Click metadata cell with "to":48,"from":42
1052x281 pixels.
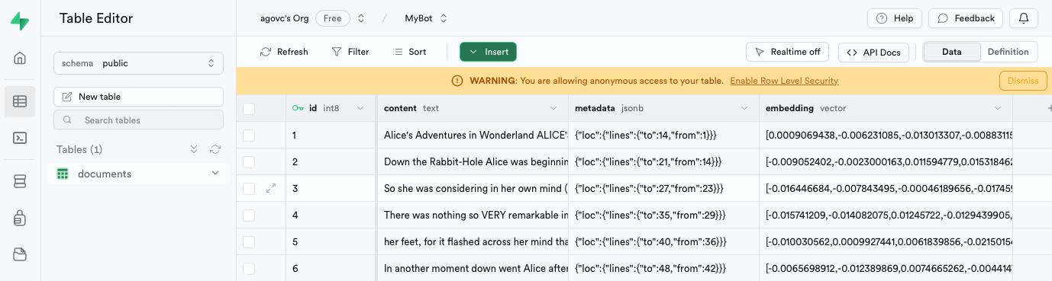[663, 268]
